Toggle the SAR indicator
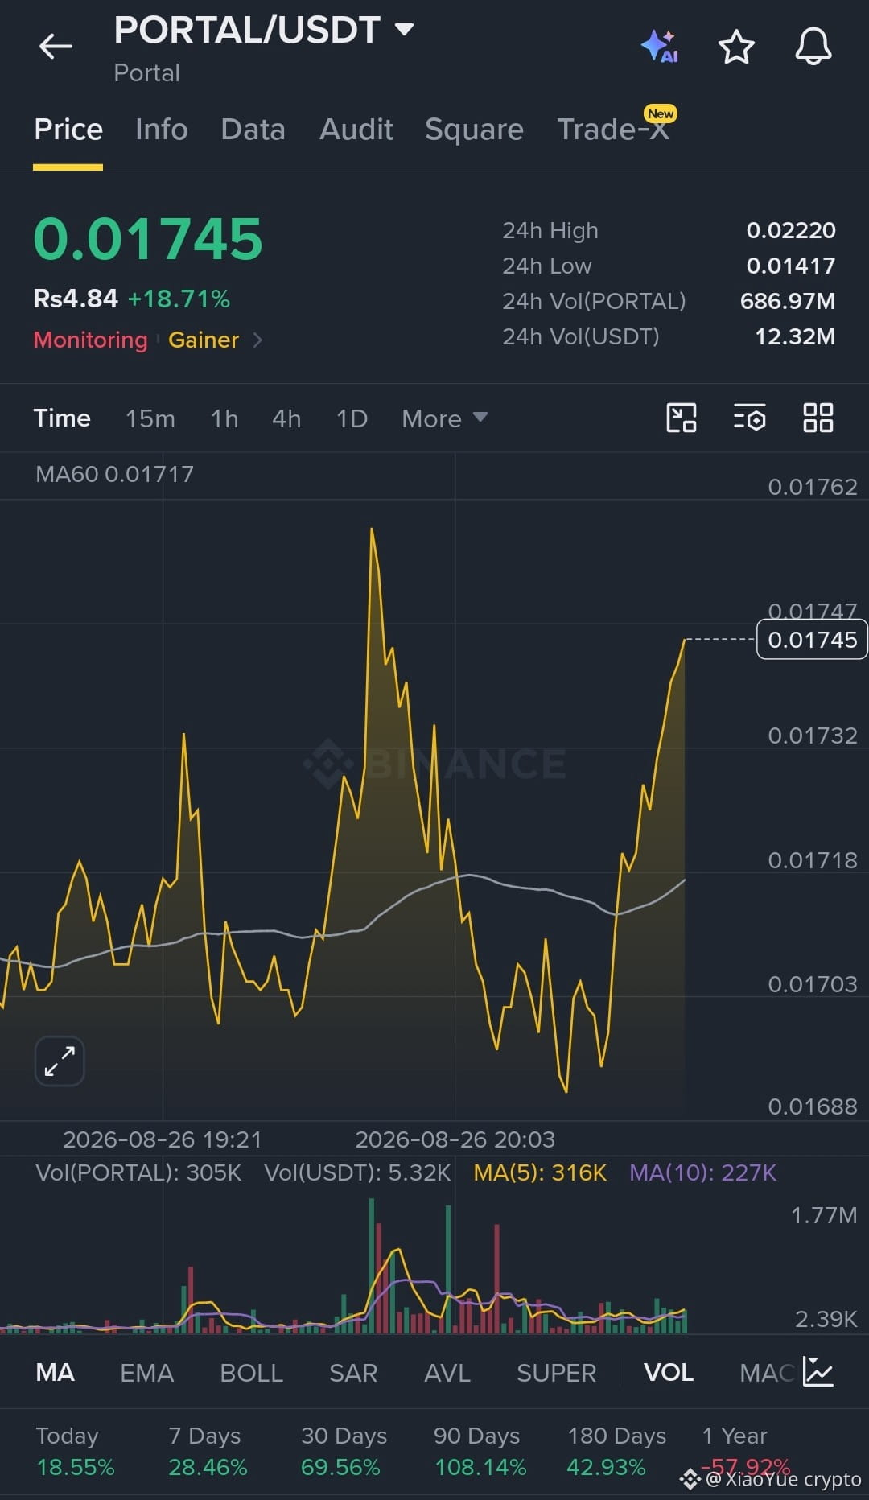The width and height of the screenshot is (869, 1500). 353,1373
